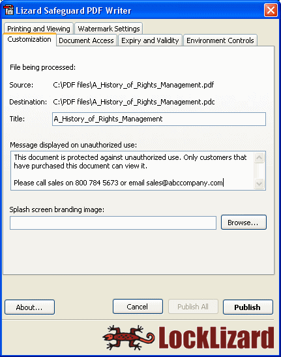Open the About dialog
The image size is (281, 357).
pos(29,307)
